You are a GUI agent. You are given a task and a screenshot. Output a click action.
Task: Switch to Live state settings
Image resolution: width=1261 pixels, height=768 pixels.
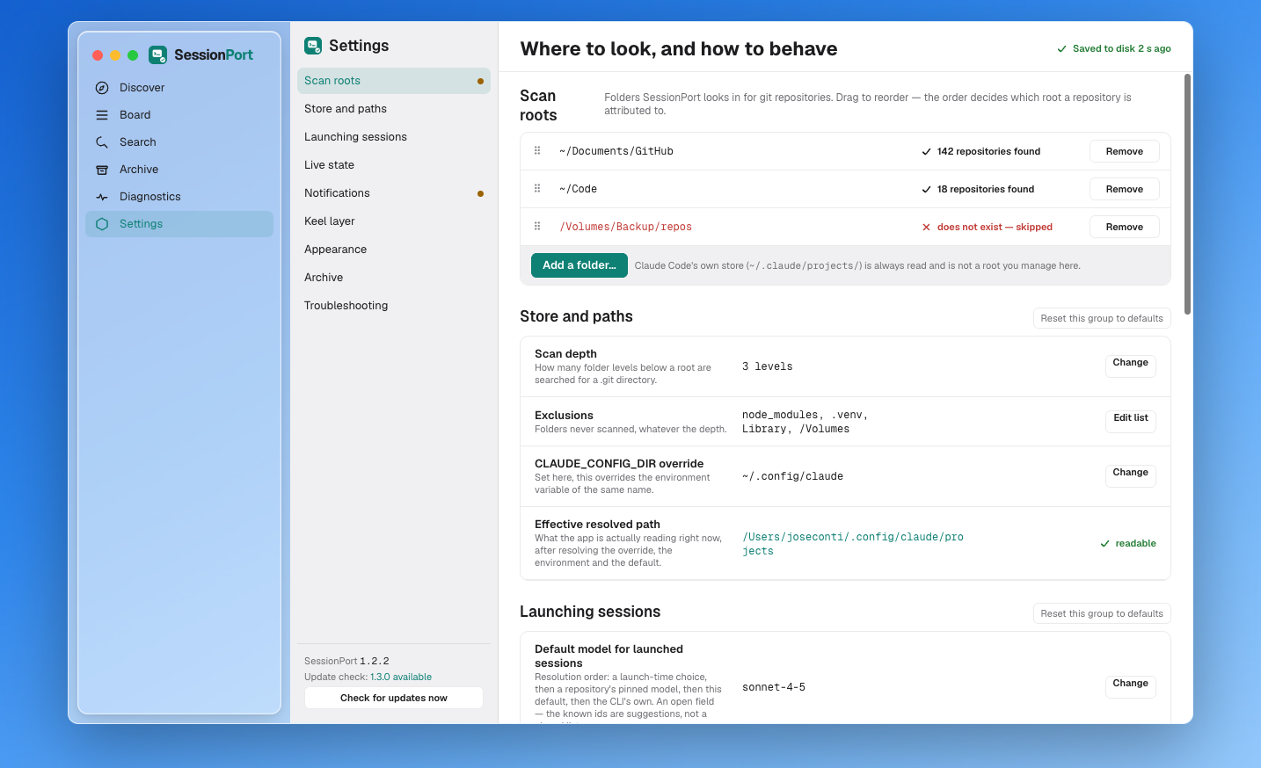pyautogui.click(x=394, y=165)
